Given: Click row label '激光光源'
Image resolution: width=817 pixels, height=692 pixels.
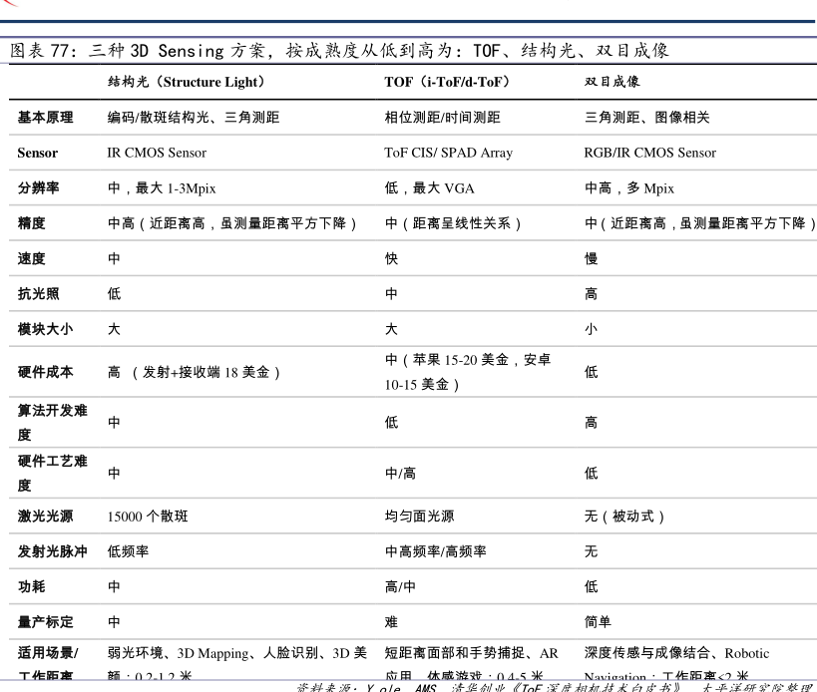Looking at the screenshot, I should (x=45, y=516).
